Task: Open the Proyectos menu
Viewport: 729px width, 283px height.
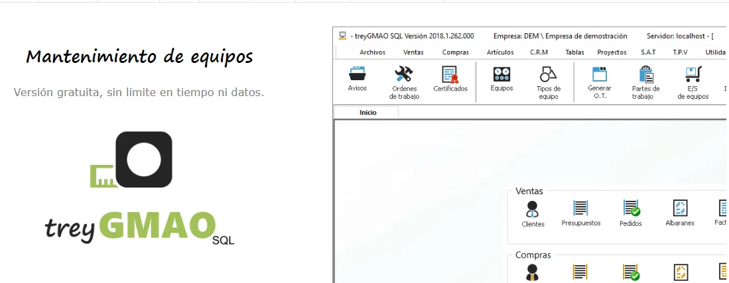Action: pyautogui.click(x=612, y=52)
